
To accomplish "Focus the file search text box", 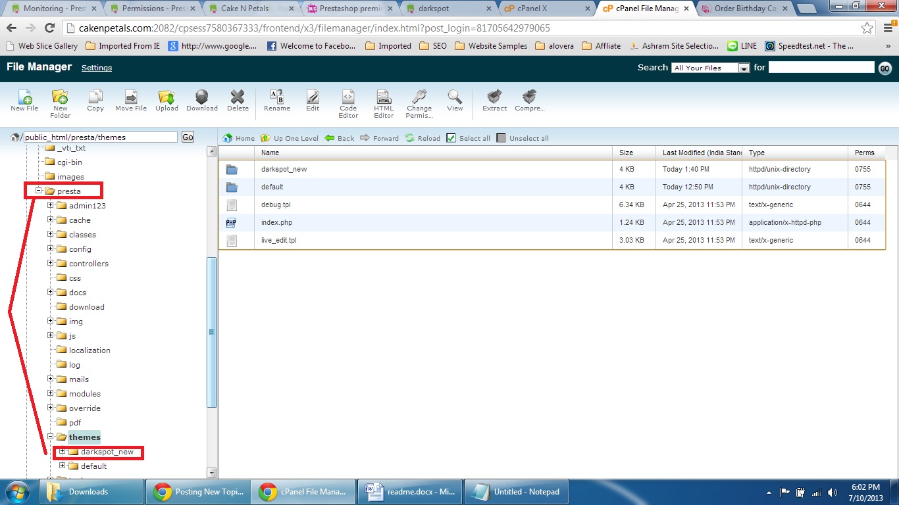I will (821, 67).
